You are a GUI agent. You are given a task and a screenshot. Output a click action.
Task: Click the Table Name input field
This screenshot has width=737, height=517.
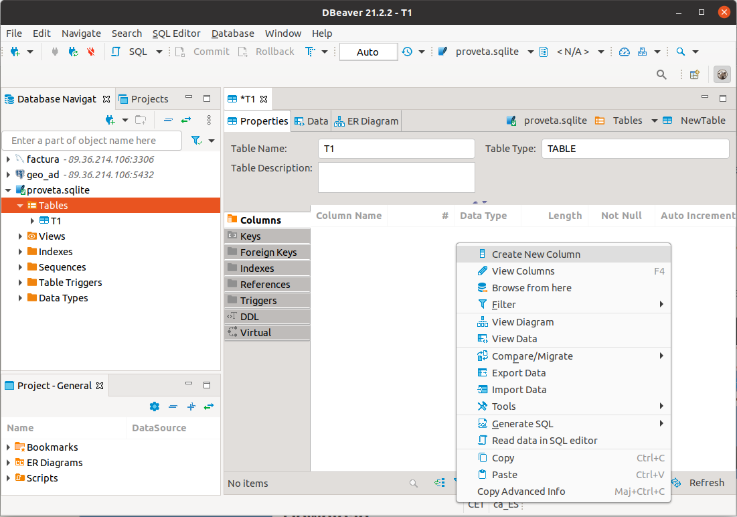pyautogui.click(x=396, y=149)
